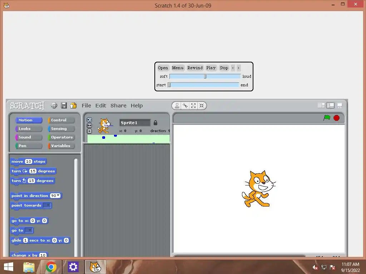
Task: Click the floppy disk save icon
Action: [x=64, y=106]
